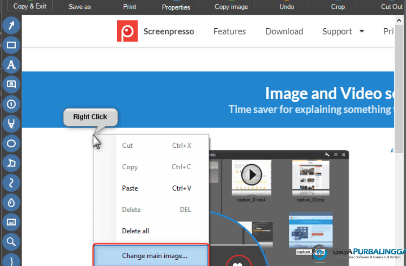Click the Copy & Exit button
406x266 pixels.
30,6
